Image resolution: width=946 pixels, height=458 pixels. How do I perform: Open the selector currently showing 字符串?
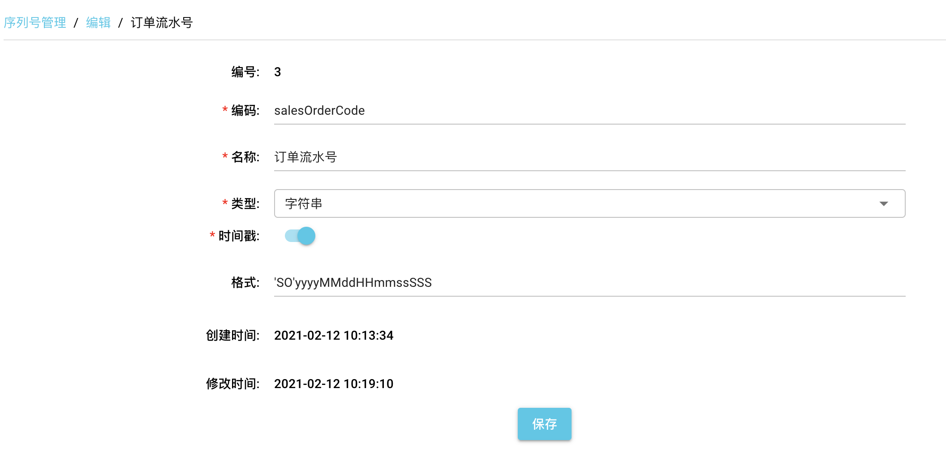(589, 203)
